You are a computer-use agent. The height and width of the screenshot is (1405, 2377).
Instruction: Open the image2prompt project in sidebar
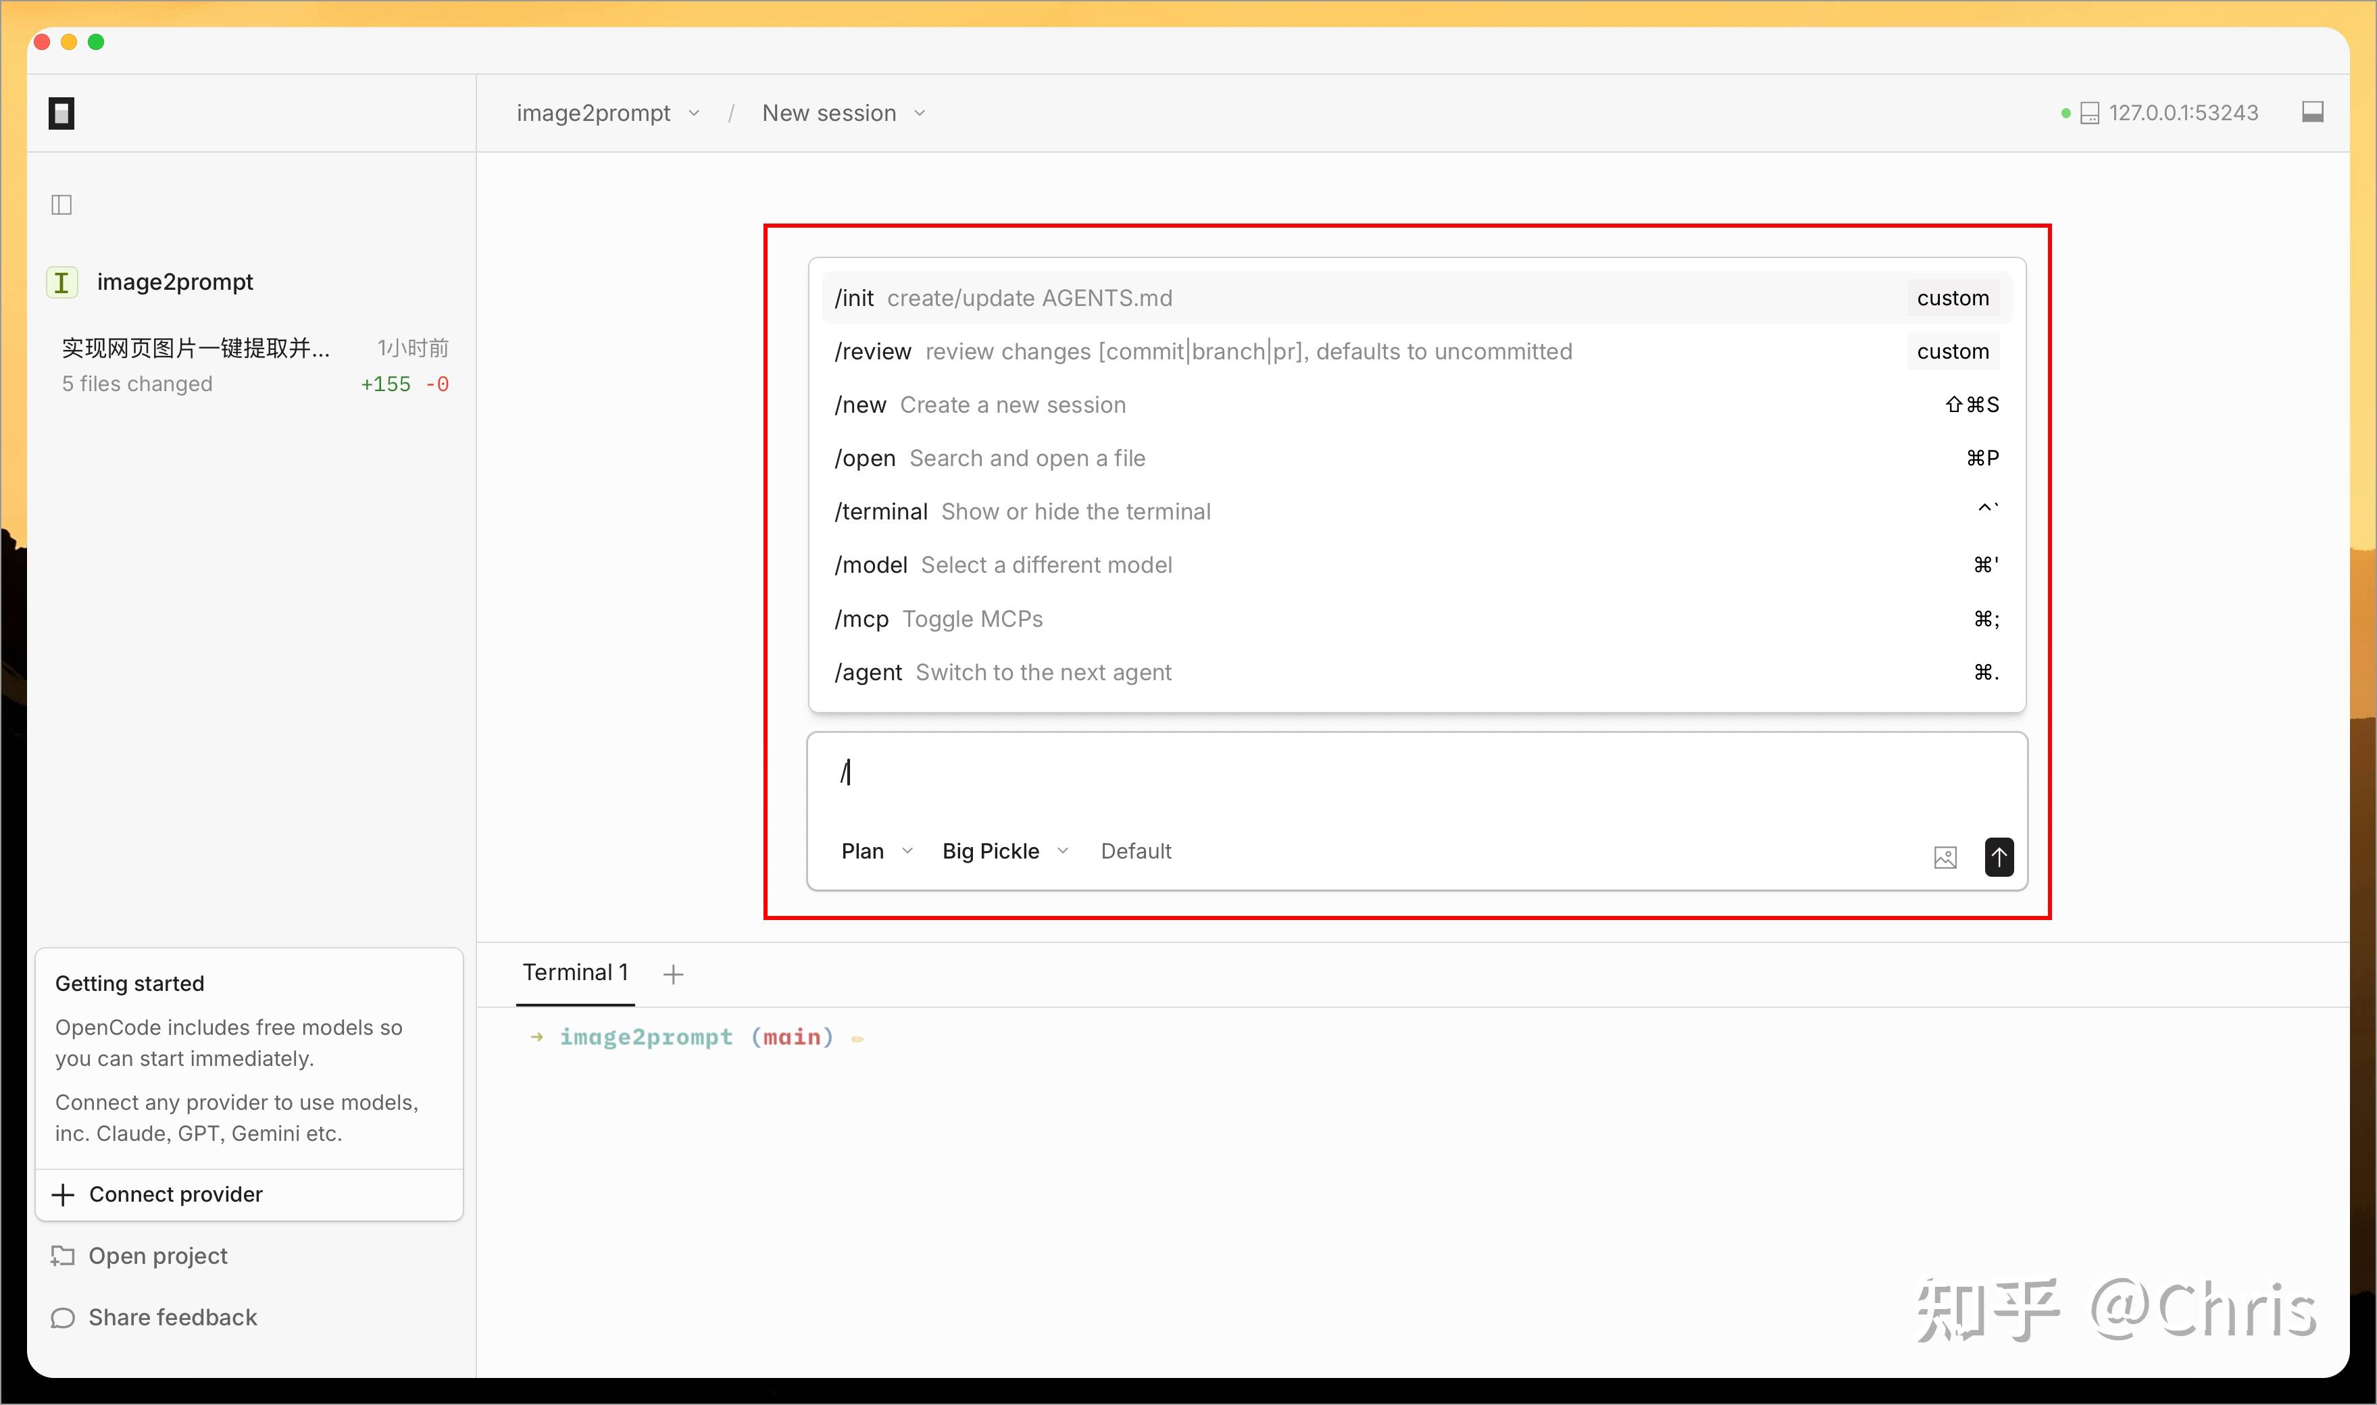[x=175, y=282]
